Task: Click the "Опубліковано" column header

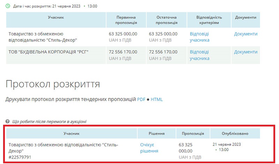Action: 235,133
